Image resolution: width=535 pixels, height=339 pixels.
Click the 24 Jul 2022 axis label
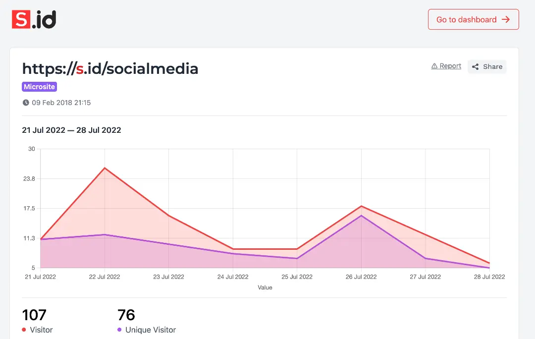pyautogui.click(x=233, y=277)
